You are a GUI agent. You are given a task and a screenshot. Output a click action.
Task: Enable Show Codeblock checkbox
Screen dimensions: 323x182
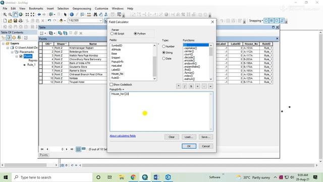[x=112, y=84]
